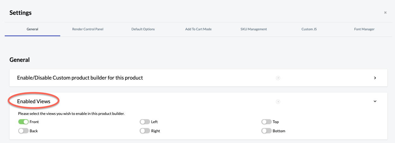The width and height of the screenshot is (395, 143).
Task: Open the Add To Cart Mode tab
Action: tap(198, 29)
